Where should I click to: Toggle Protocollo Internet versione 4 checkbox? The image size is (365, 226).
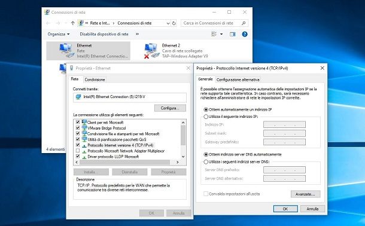click(78, 145)
